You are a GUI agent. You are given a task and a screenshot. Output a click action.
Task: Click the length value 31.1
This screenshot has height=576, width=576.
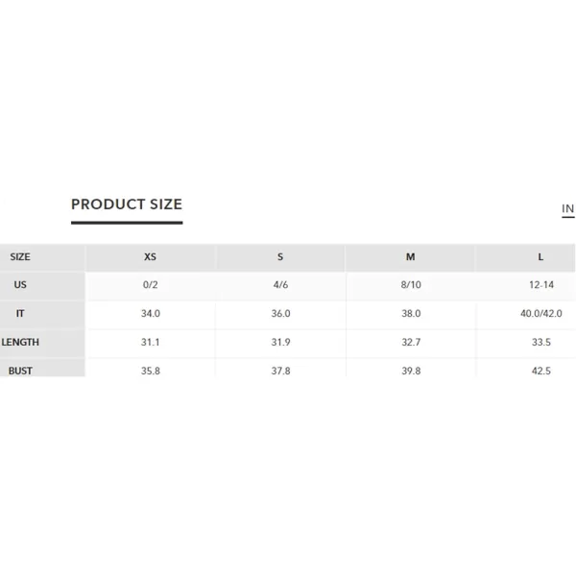pos(151,342)
